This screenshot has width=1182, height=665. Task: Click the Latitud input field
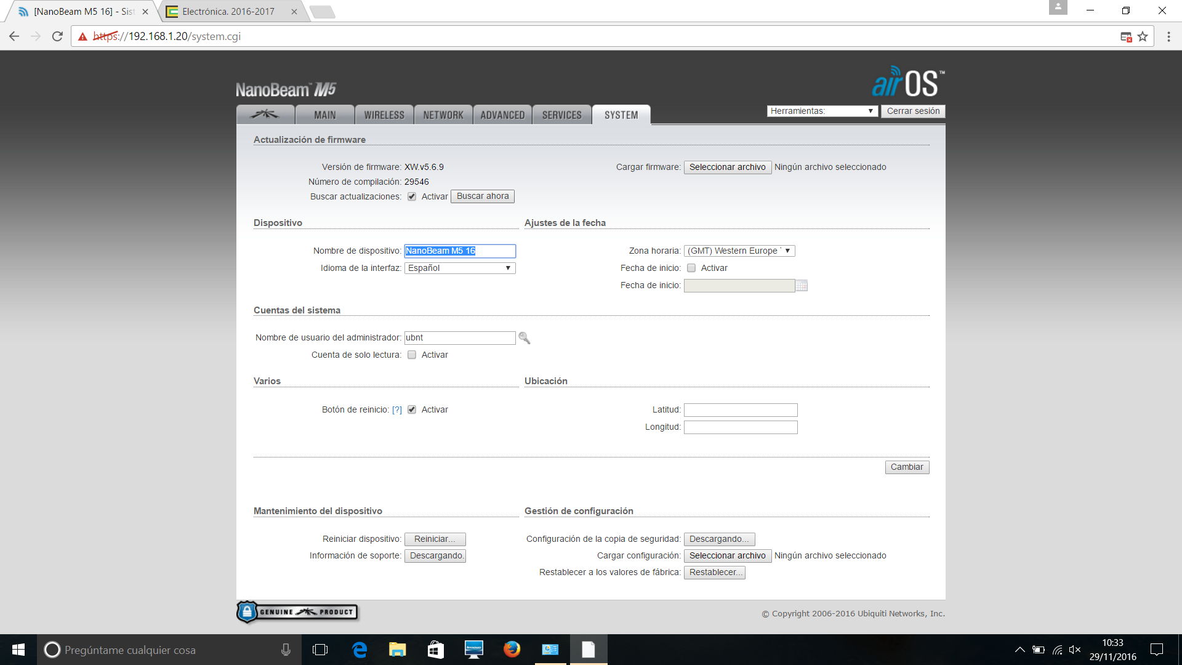point(741,410)
